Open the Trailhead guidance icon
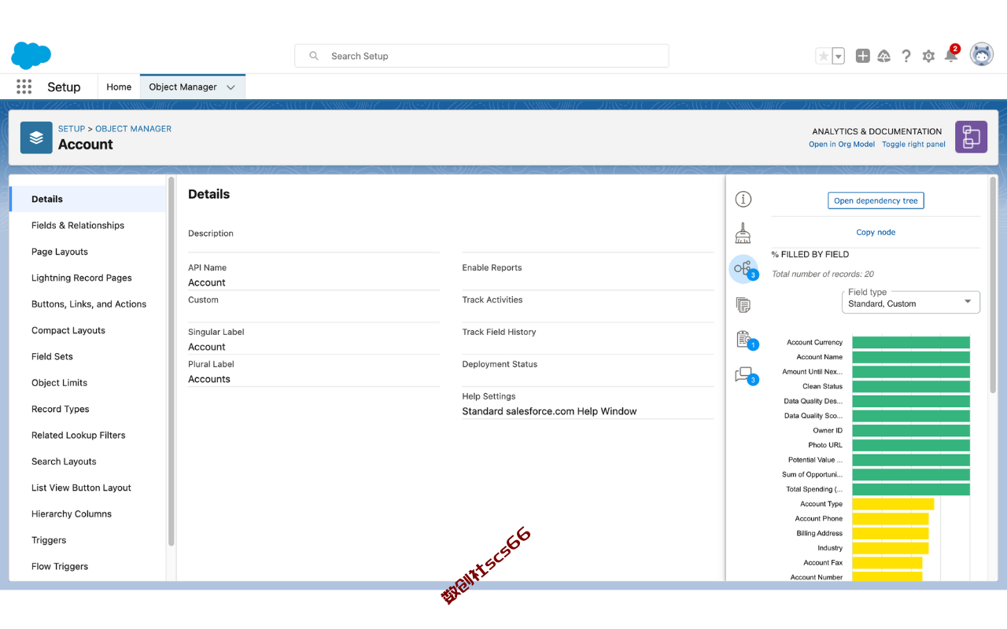The height and width of the screenshot is (629, 1007). point(884,56)
